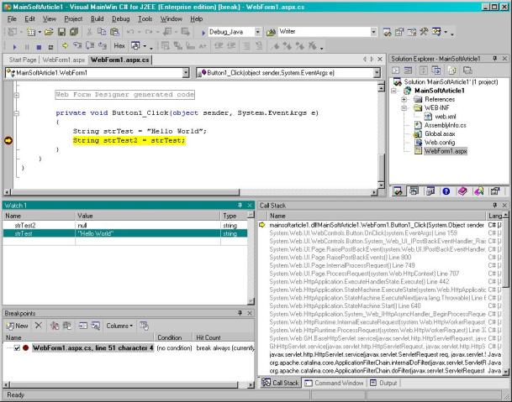This screenshot has width=512, height=402.
Task: Uncheck the WebForm1.aspx.cs breakpoint checkbox
Action: coord(17,348)
